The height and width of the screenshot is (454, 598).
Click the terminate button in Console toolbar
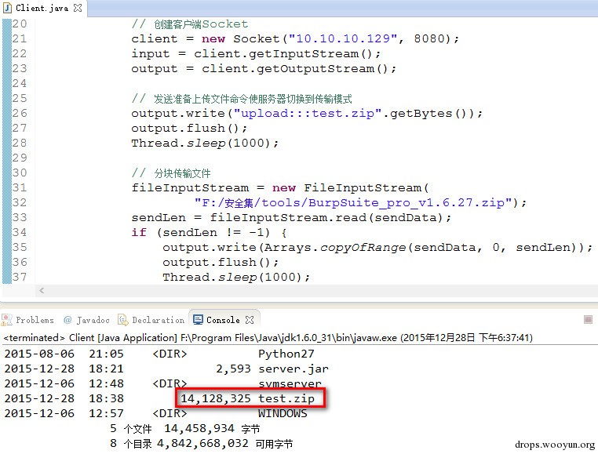click(588, 319)
